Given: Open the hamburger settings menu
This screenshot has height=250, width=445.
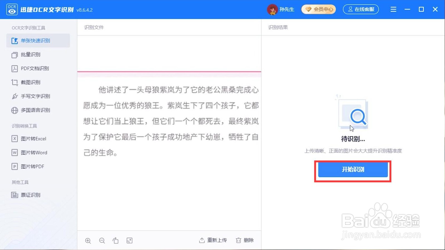Looking at the screenshot, I should (393, 9).
